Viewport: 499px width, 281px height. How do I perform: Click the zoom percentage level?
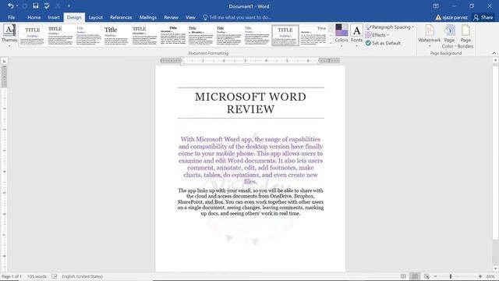click(x=490, y=276)
